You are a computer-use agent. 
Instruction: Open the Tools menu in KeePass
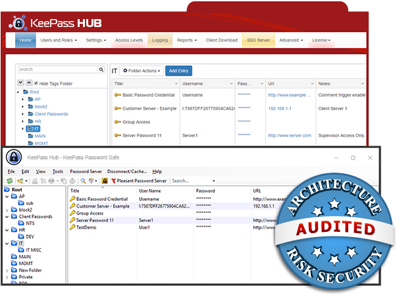tap(58, 171)
